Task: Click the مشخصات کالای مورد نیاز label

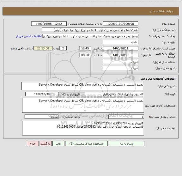Action: pos(160,106)
